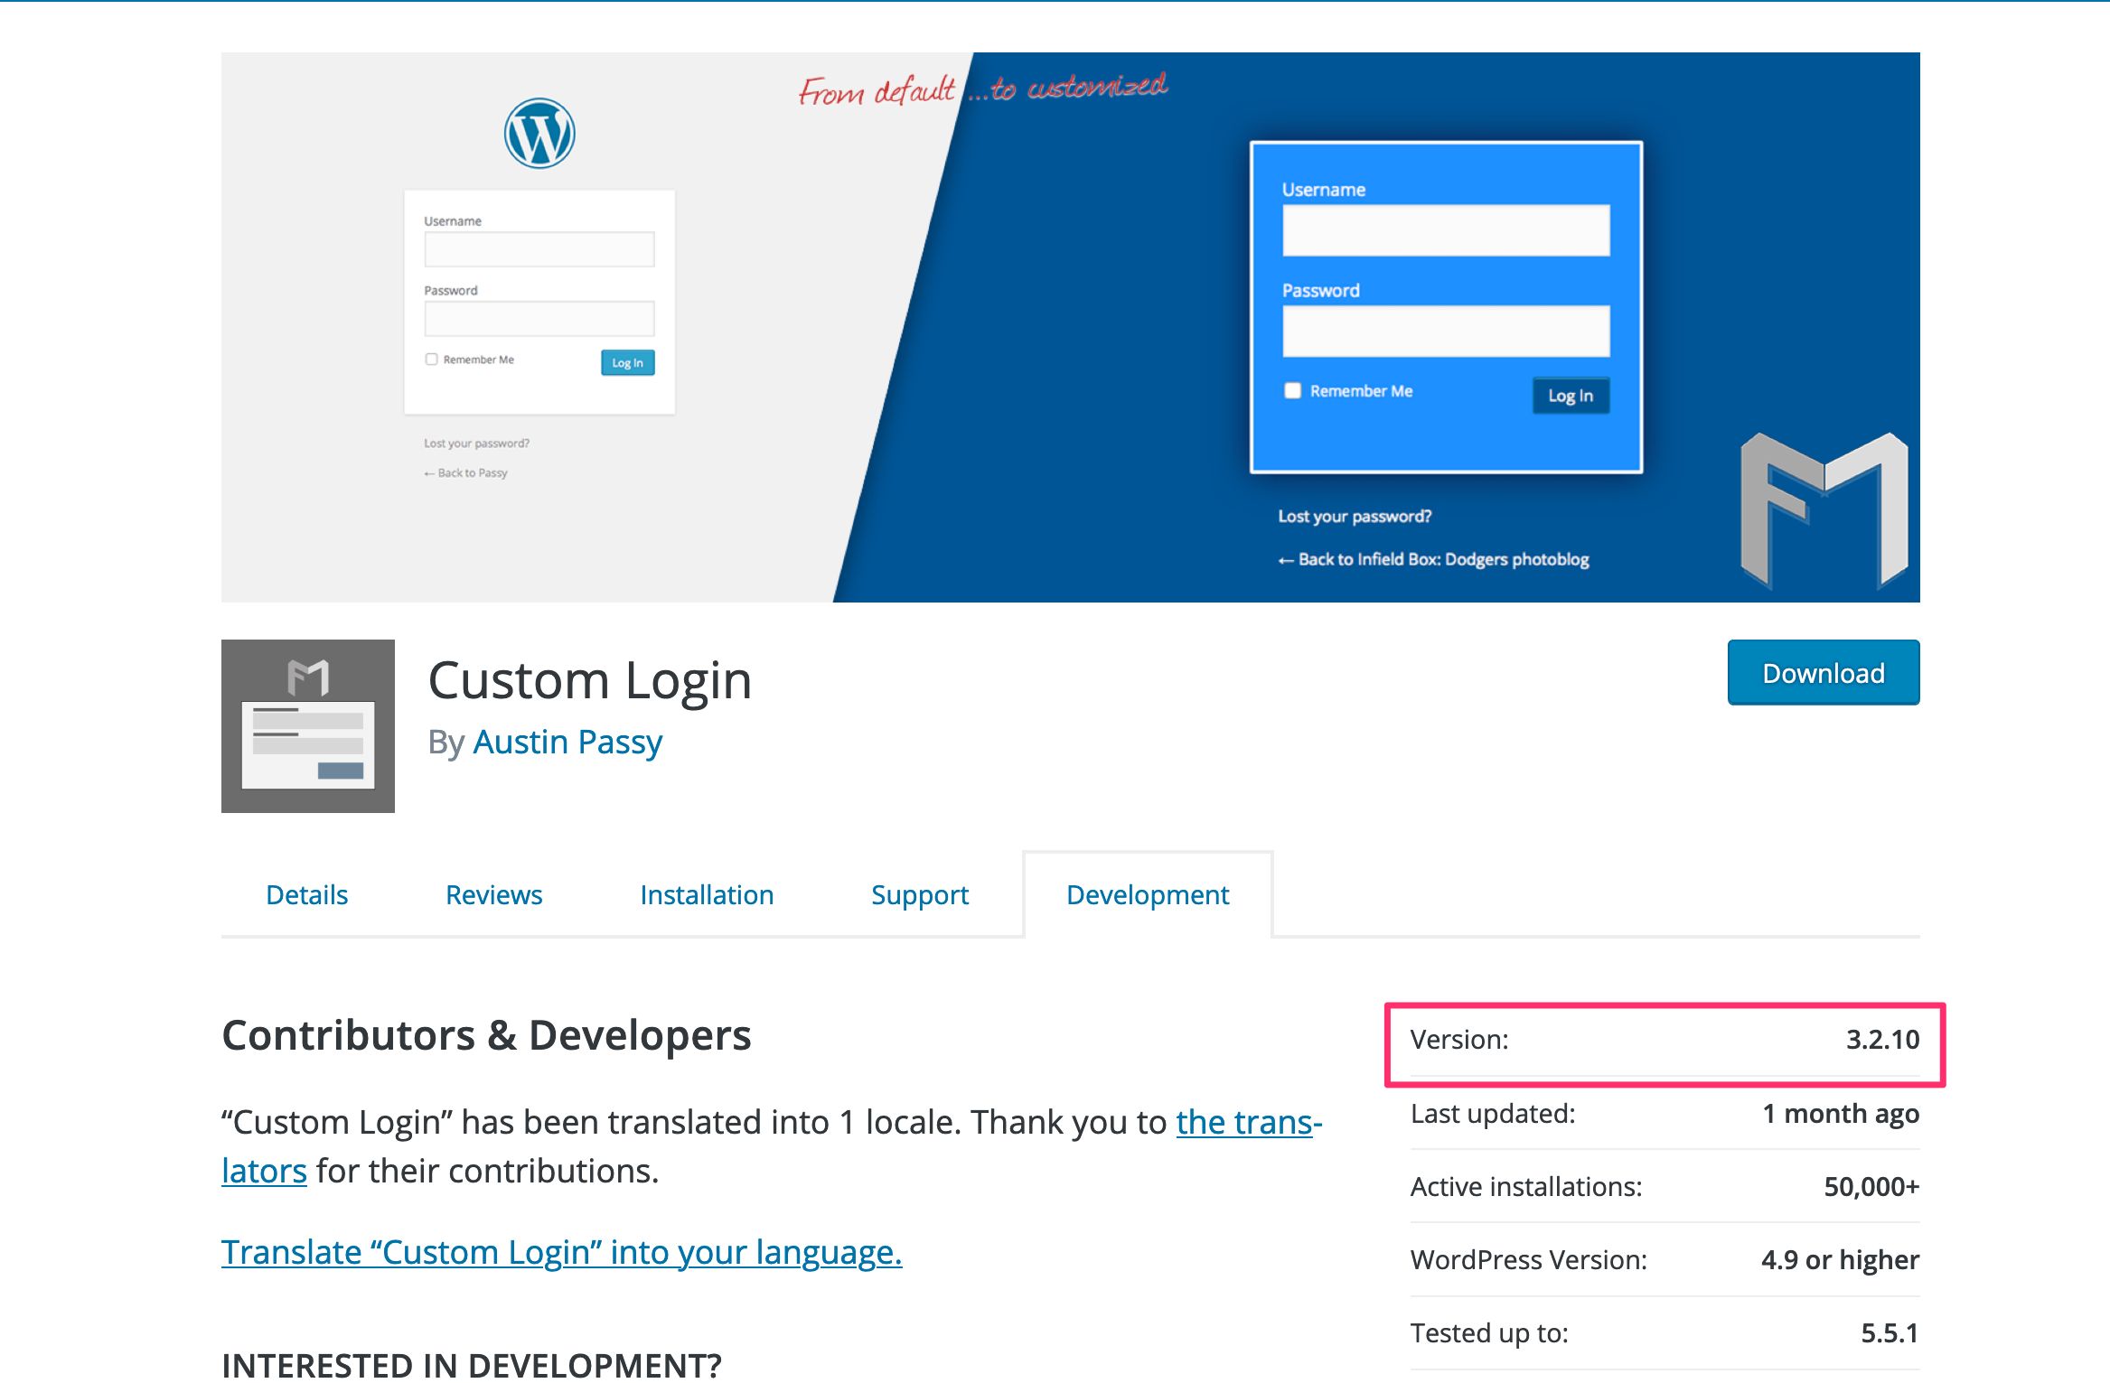Click the Contributors & Developers heading

486,1035
